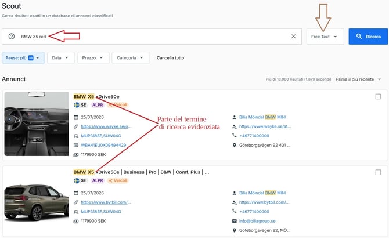Click the second listing's plate MUP3185E,SUW04G

101,212
